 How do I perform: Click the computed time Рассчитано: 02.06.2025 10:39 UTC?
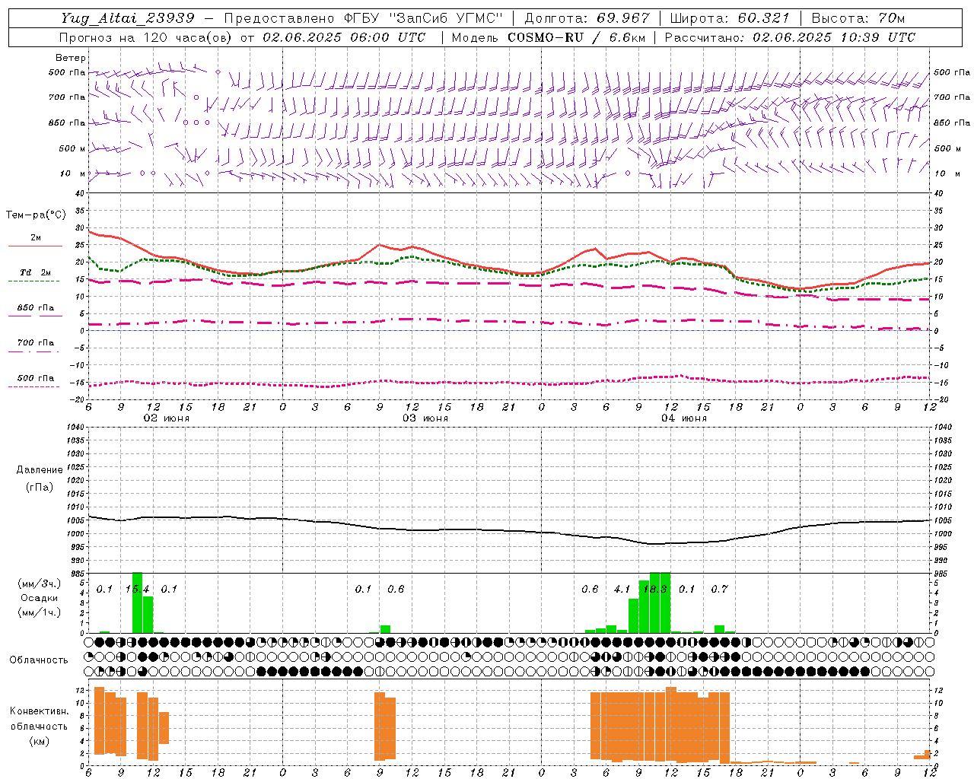(790, 37)
